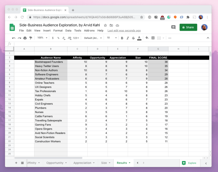Open the Format menu

point(58,30)
